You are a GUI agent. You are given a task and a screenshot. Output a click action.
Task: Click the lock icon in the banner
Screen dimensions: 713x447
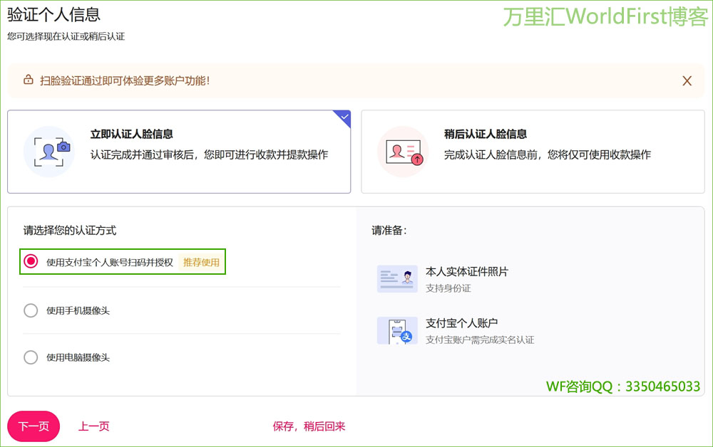point(29,80)
